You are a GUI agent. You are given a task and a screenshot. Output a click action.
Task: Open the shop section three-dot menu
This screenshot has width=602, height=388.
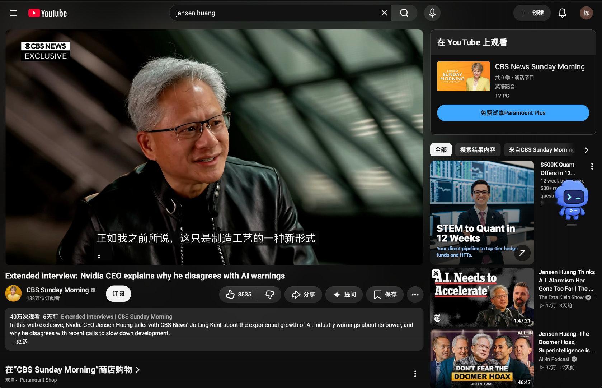pyautogui.click(x=415, y=374)
